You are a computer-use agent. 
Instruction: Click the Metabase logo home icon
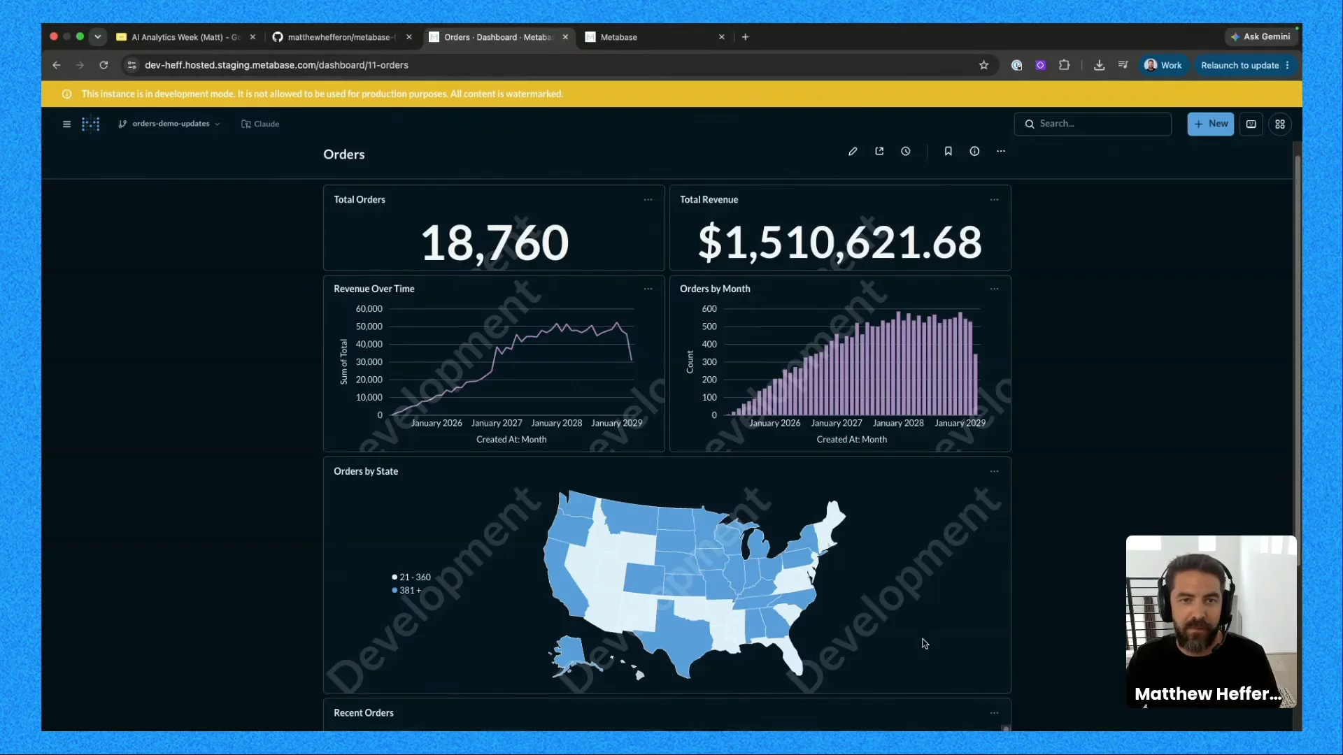point(91,124)
